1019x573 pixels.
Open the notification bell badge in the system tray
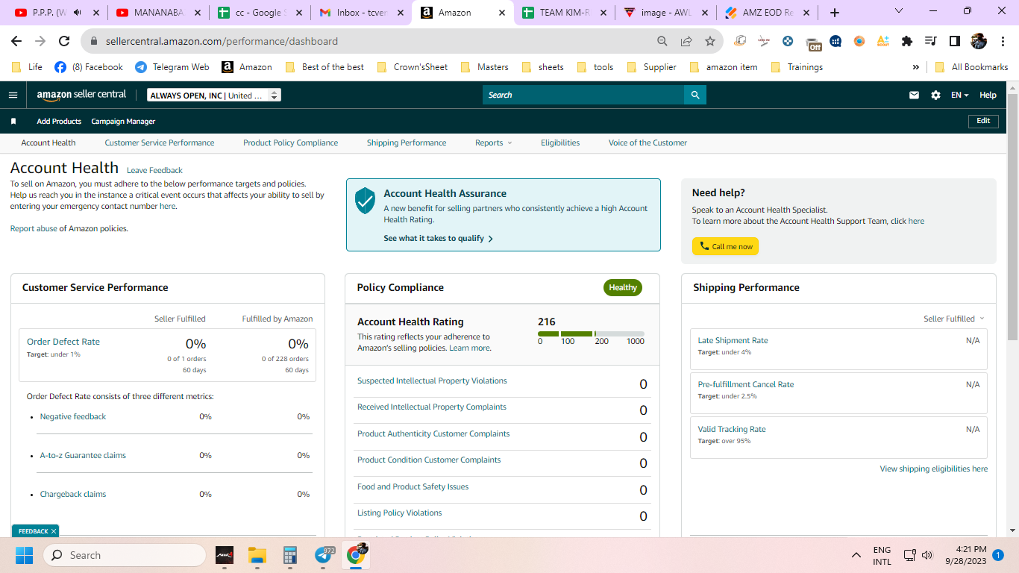(997, 555)
